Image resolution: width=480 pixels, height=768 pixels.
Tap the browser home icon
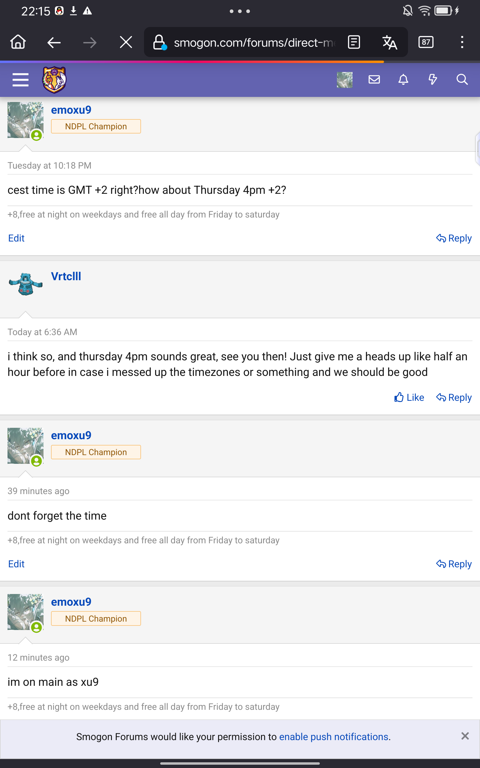pyautogui.click(x=18, y=42)
